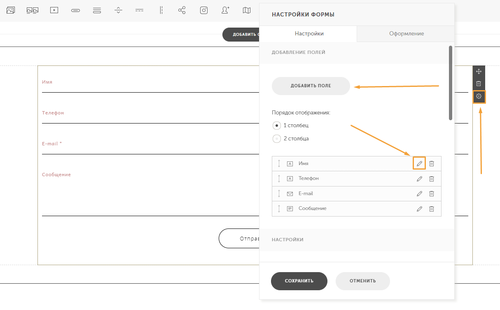Edit the Имя field
Viewport: 500px width, 310px height.
click(419, 163)
